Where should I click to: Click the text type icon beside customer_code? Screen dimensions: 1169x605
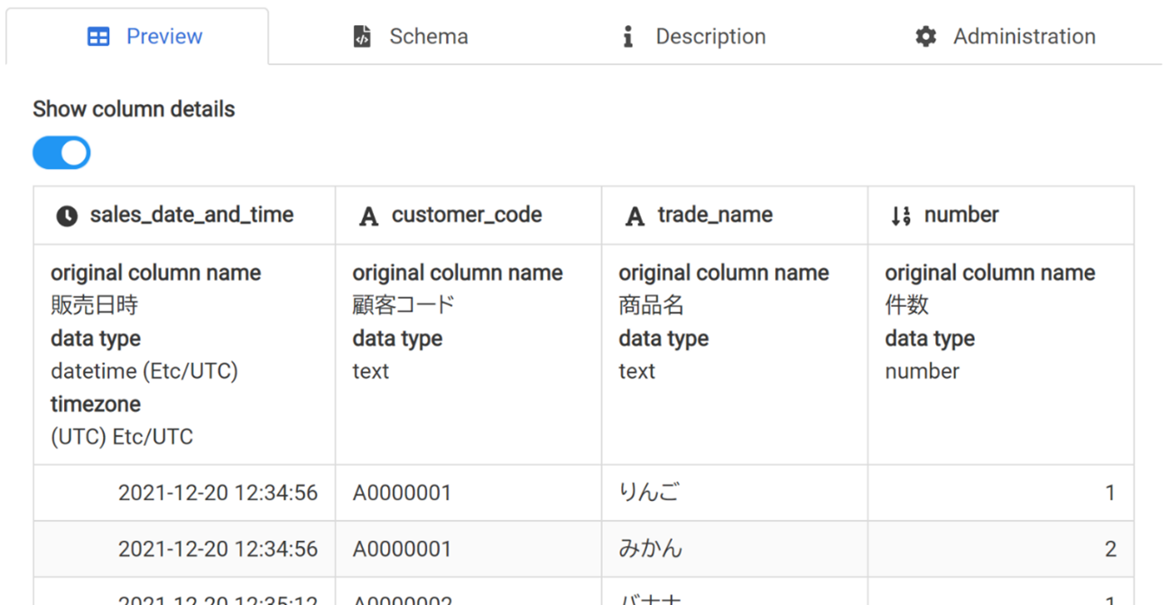[368, 216]
